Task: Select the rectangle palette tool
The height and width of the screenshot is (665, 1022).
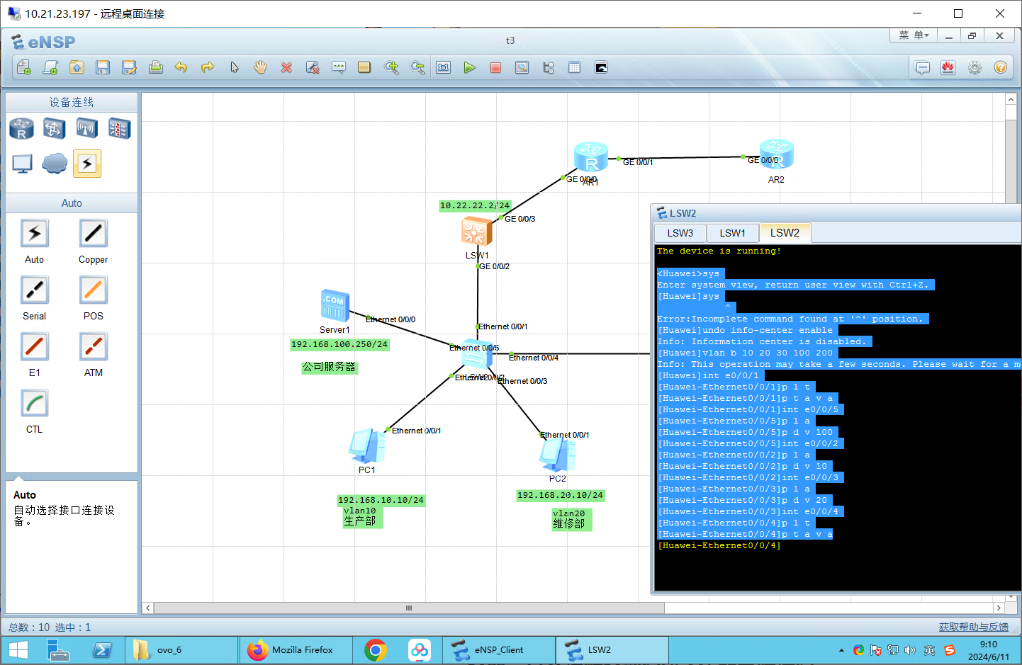Action: [364, 67]
